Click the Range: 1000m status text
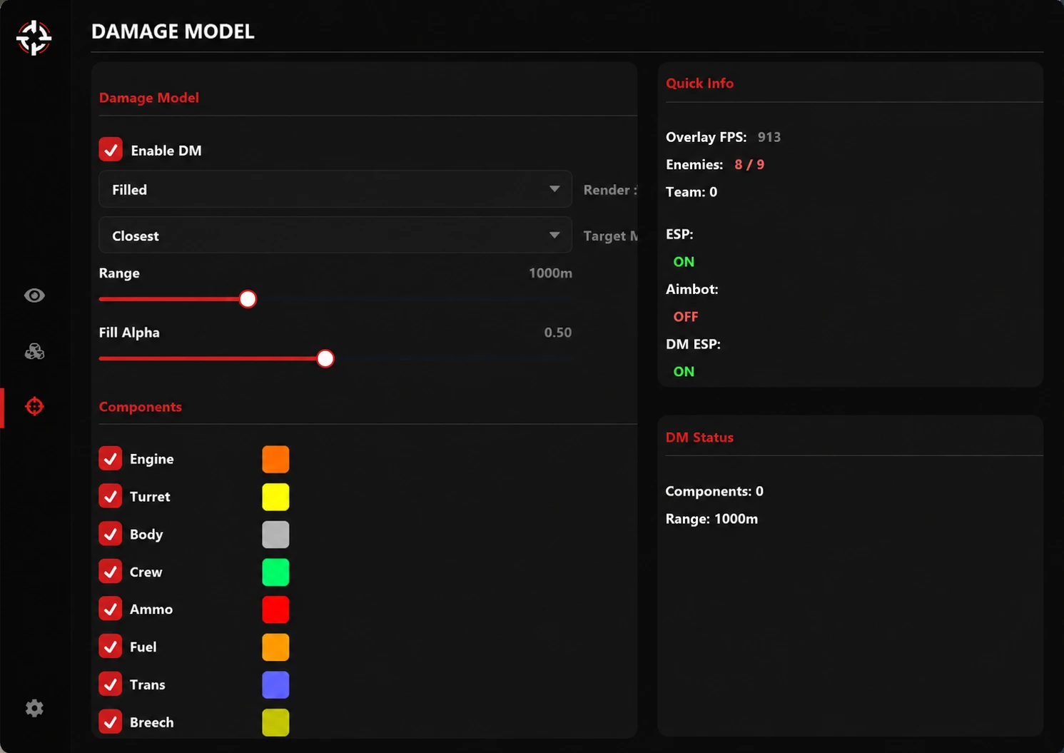The image size is (1064, 753). coord(711,519)
